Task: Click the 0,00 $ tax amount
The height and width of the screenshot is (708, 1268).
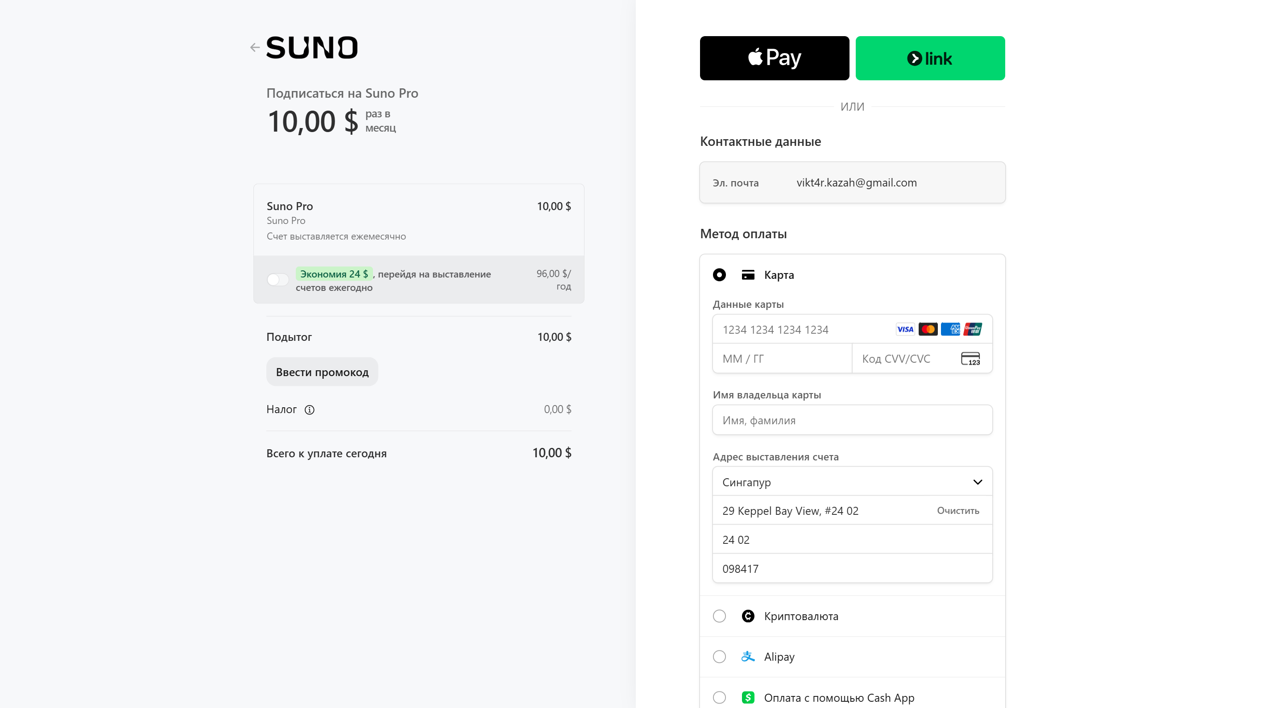Action: click(x=557, y=409)
